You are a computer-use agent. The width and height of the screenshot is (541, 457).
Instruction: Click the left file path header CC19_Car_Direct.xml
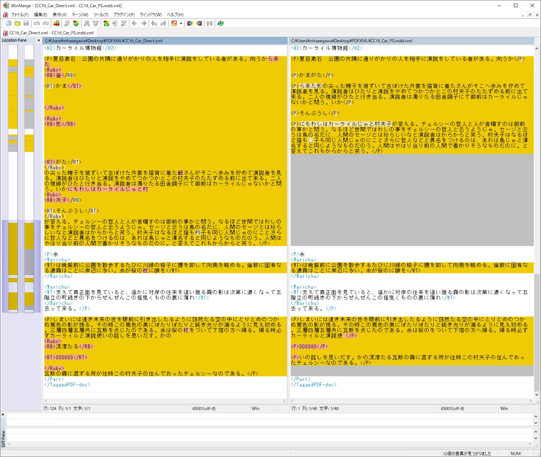[x=165, y=41]
